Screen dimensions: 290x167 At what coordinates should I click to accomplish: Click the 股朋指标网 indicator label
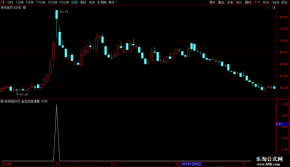[x=12, y=101]
